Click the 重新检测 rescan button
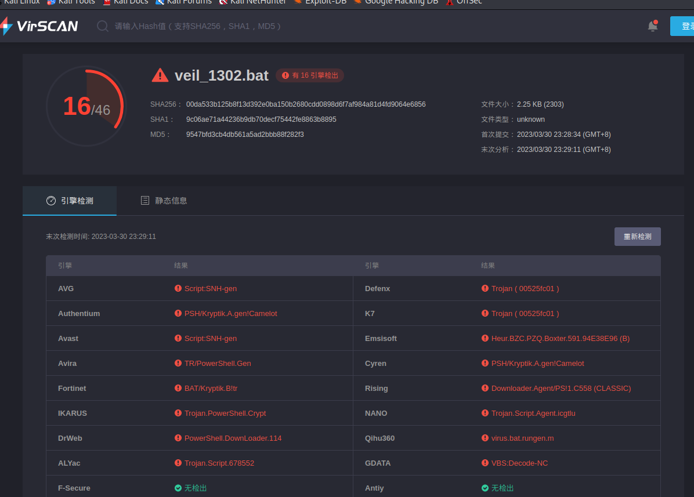This screenshot has width=694, height=497. (x=637, y=237)
